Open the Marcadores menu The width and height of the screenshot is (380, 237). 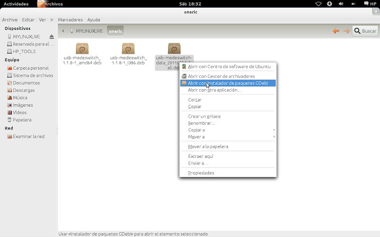click(70, 20)
